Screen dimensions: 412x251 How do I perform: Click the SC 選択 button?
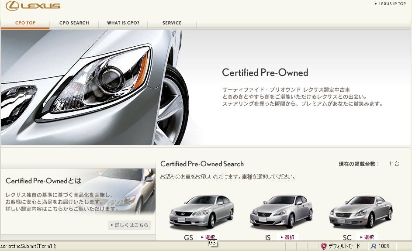[367, 237]
